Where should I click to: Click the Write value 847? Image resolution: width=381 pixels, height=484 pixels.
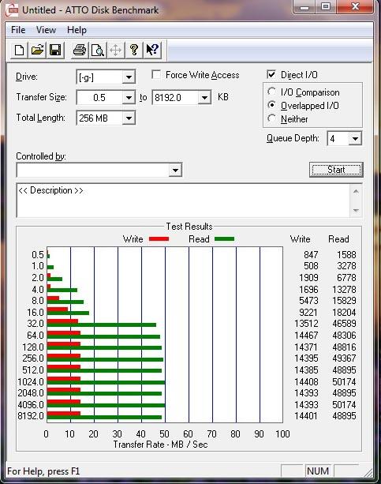(x=311, y=255)
